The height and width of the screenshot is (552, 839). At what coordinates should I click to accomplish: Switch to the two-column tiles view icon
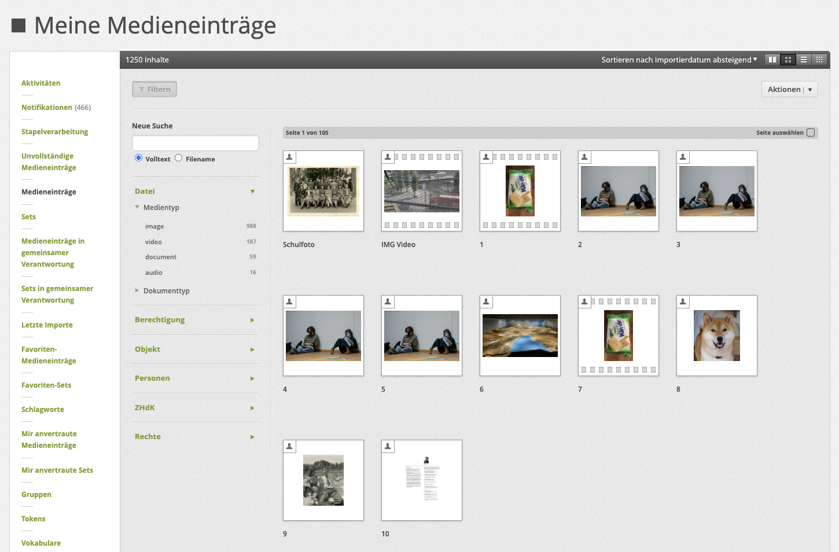(772, 60)
